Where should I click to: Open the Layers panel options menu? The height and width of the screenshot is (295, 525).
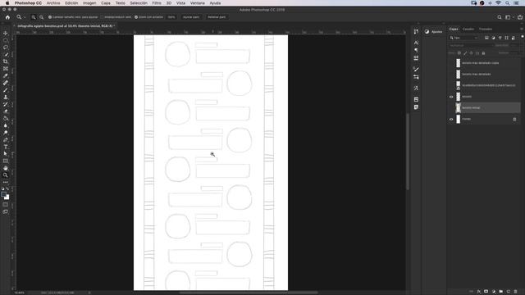click(522, 29)
